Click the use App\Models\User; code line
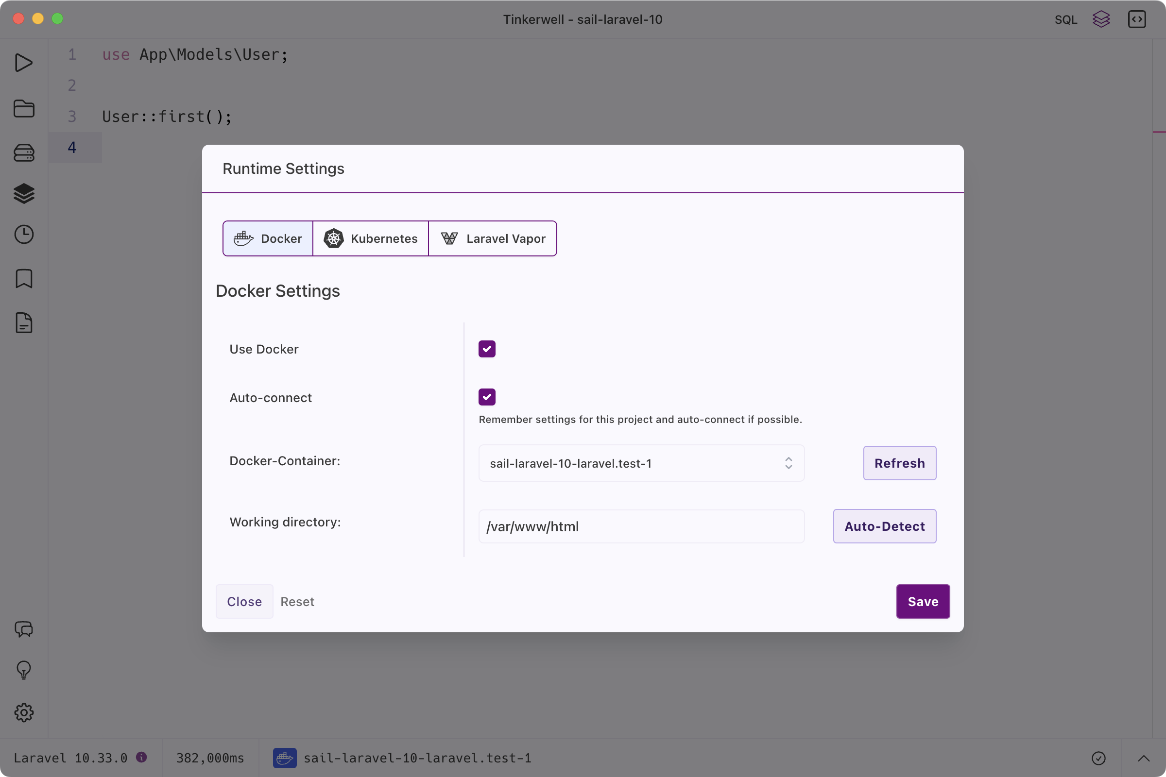 [195, 54]
